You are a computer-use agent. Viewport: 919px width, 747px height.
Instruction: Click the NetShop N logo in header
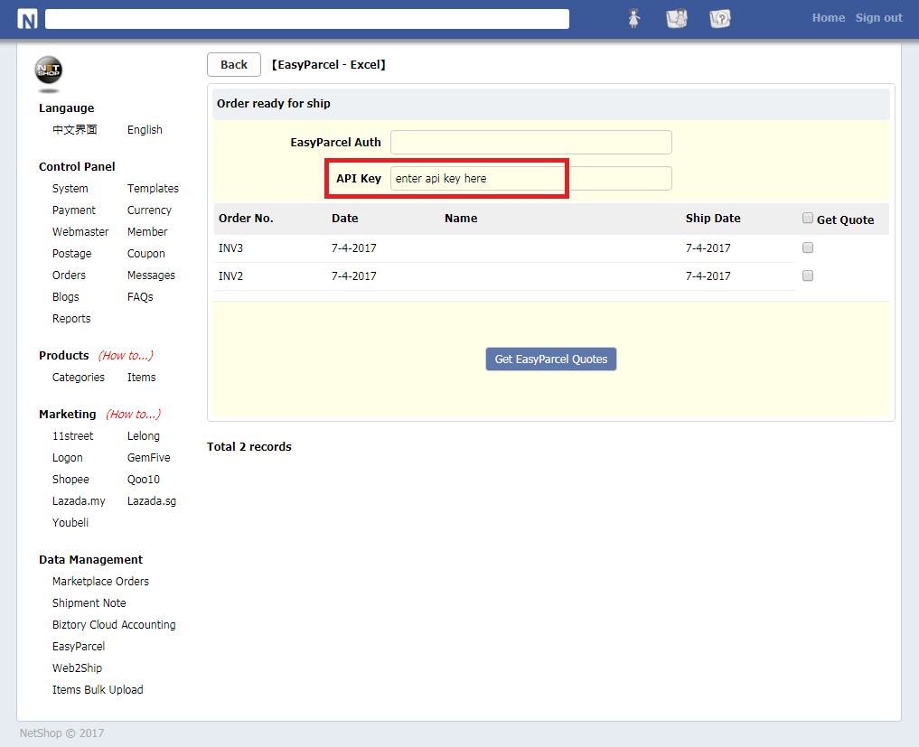tap(27, 19)
